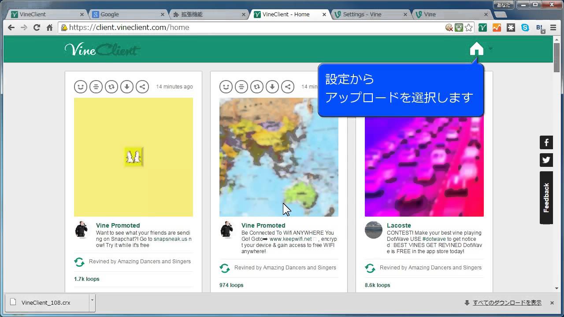Image resolution: width=564 pixels, height=317 pixels.
Task: Open Twitter share button on right edge
Action: (x=546, y=160)
